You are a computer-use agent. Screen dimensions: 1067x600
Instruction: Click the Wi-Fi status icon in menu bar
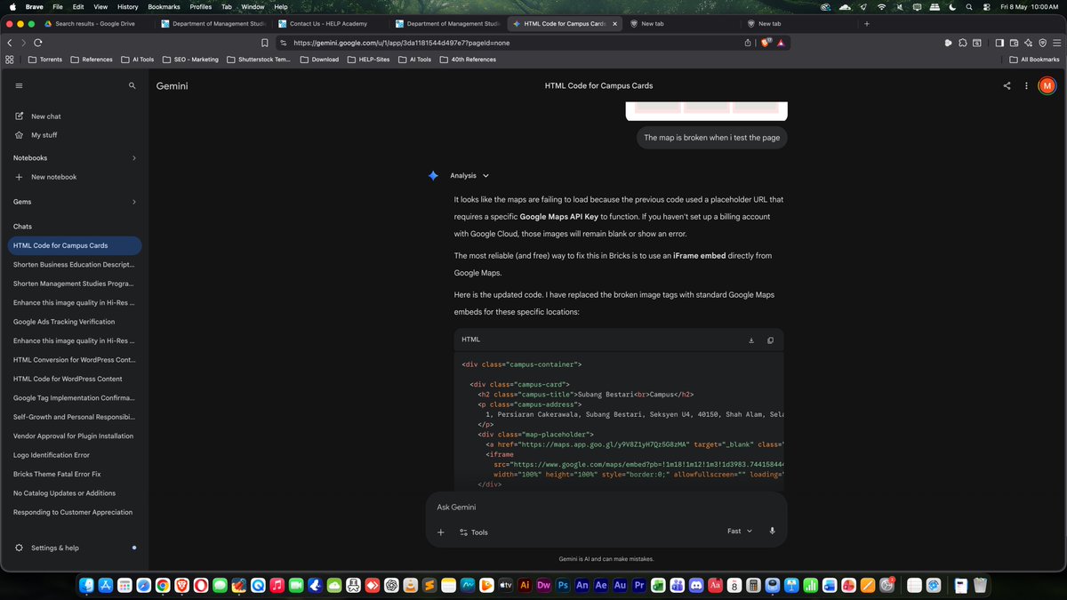881,6
